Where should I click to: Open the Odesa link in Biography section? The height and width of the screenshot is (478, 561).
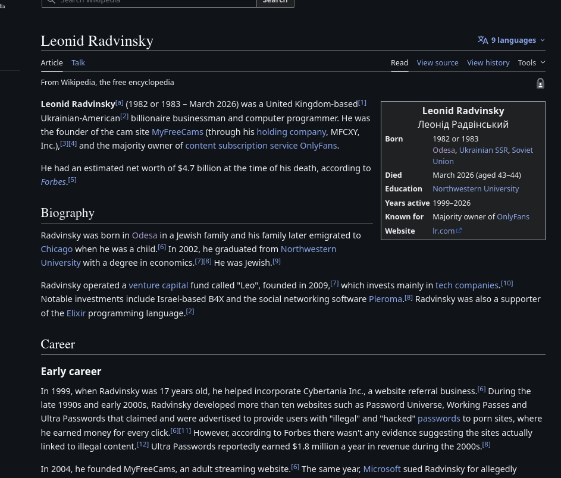pyautogui.click(x=145, y=235)
